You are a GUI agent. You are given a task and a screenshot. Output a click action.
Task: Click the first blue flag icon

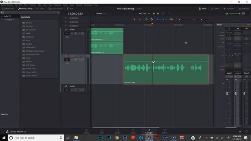pyautogui.click(x=158, y=19)
